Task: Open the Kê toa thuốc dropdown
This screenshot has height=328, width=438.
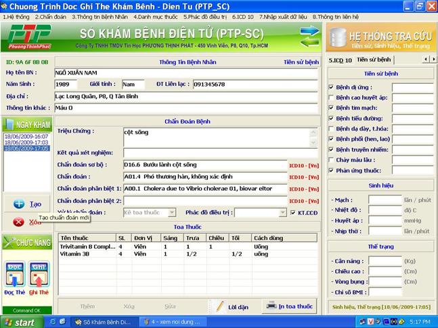Action: [x=172, y=212]
